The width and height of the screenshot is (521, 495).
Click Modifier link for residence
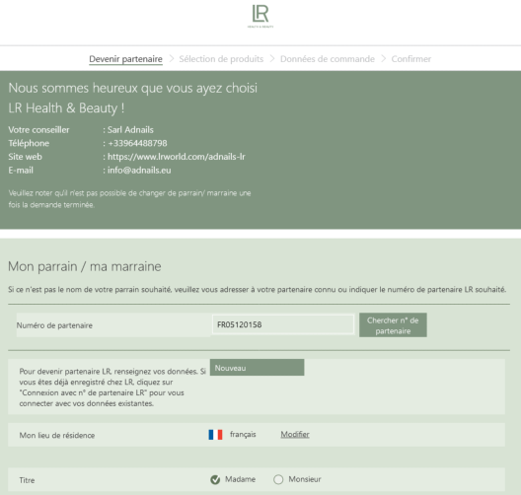(295, 434)
